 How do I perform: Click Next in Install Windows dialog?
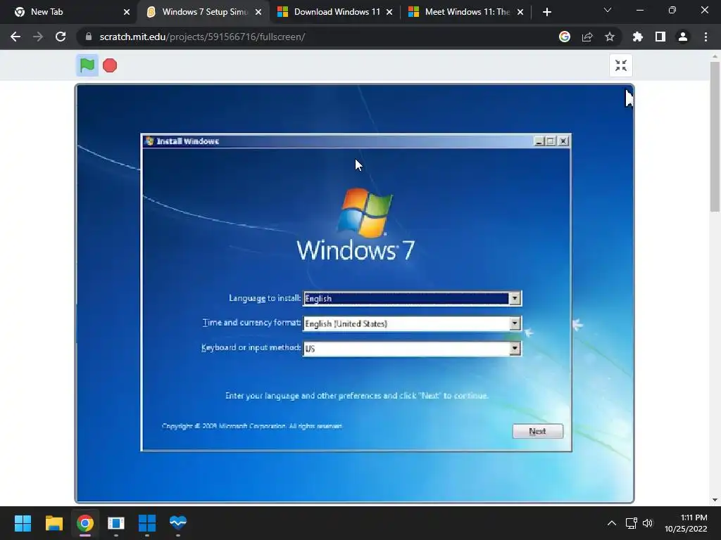click(x=537, y=431)
